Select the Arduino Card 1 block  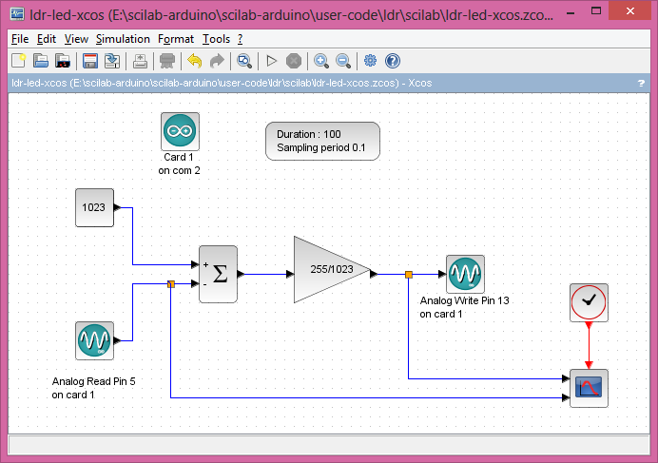[180, 131]
